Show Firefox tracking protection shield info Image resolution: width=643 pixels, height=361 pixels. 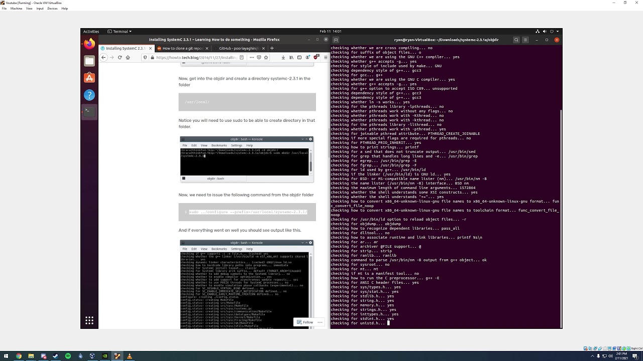click(145, 57)
